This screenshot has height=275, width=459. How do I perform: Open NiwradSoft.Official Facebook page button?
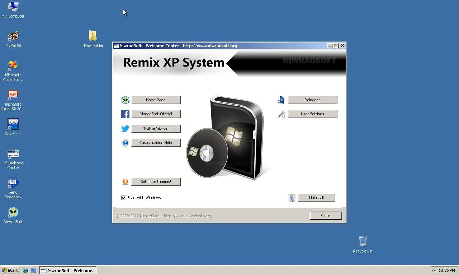(x=156, y=114)
